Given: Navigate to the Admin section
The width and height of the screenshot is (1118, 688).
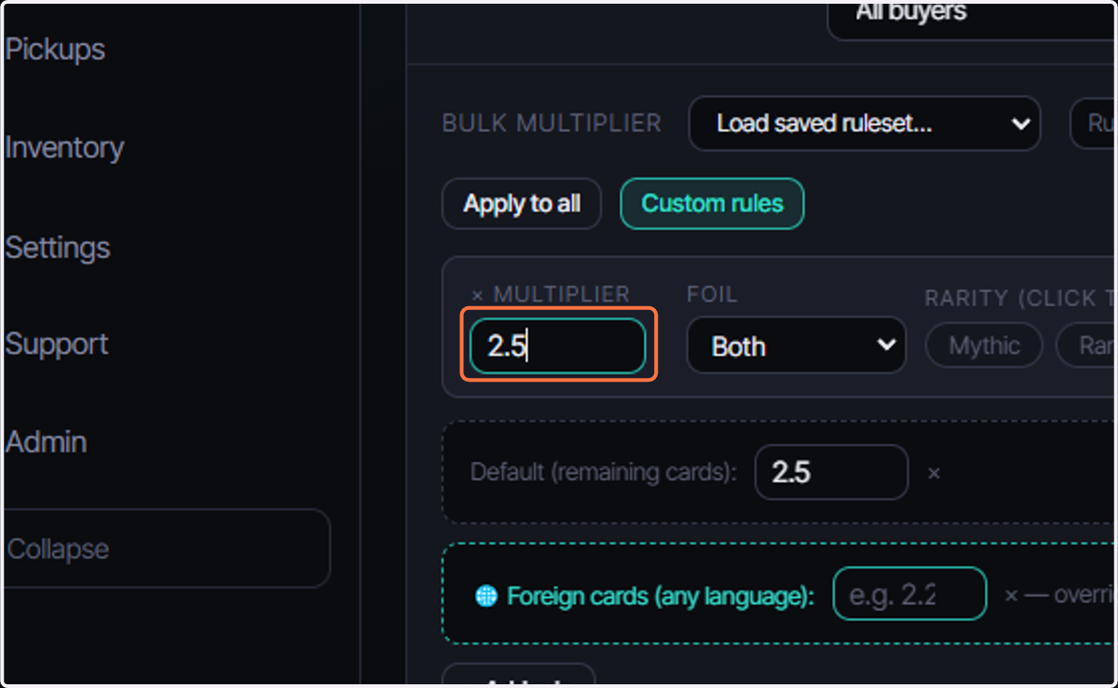Looking at the screenshot, I should (x=45, y=442).
